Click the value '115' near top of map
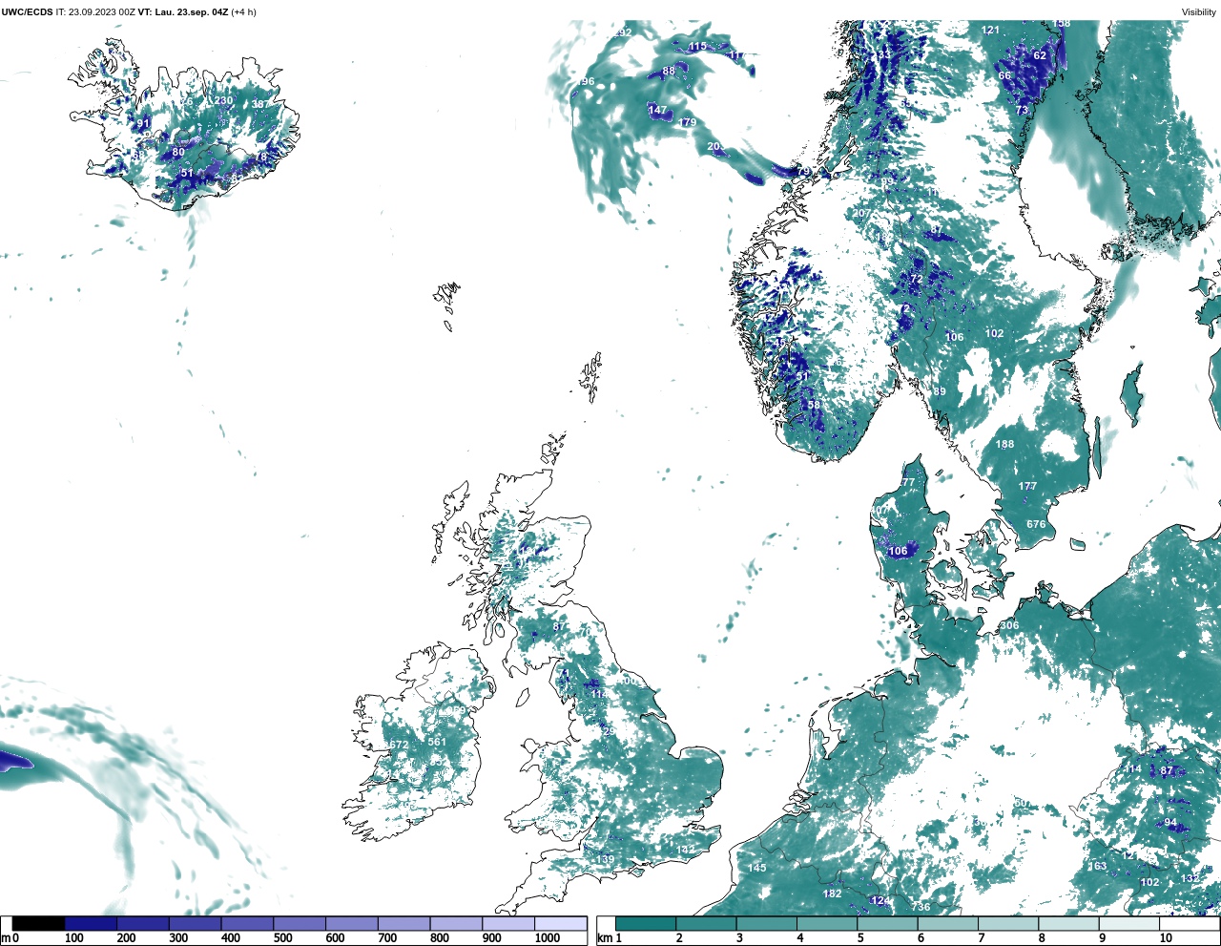The width and height of the screenshot is (1221, 946). point(698,46)
